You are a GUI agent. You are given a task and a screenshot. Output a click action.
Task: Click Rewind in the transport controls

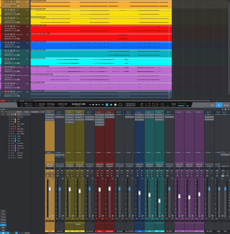pos(94,105)
